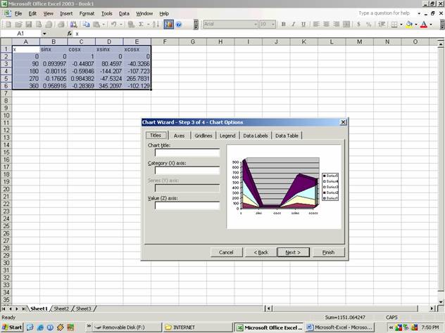Open the Font size dropdown
Image resolution: width=445 pixels, height=333 pixels.
point(273,25)
